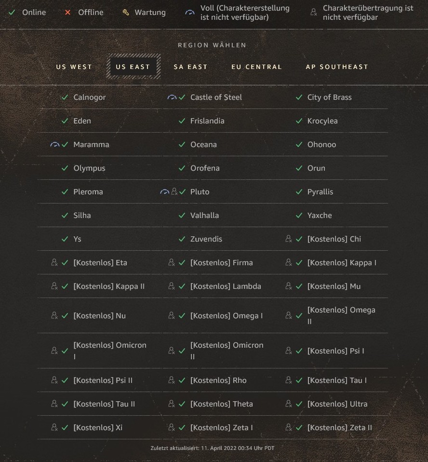Switch to the US WEST region tab

click(x=74, y=67)
